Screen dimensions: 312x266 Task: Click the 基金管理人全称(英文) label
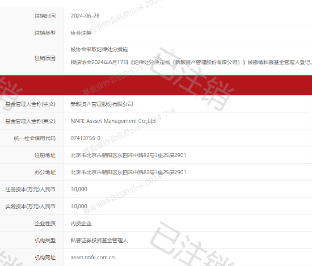[30, 121]
